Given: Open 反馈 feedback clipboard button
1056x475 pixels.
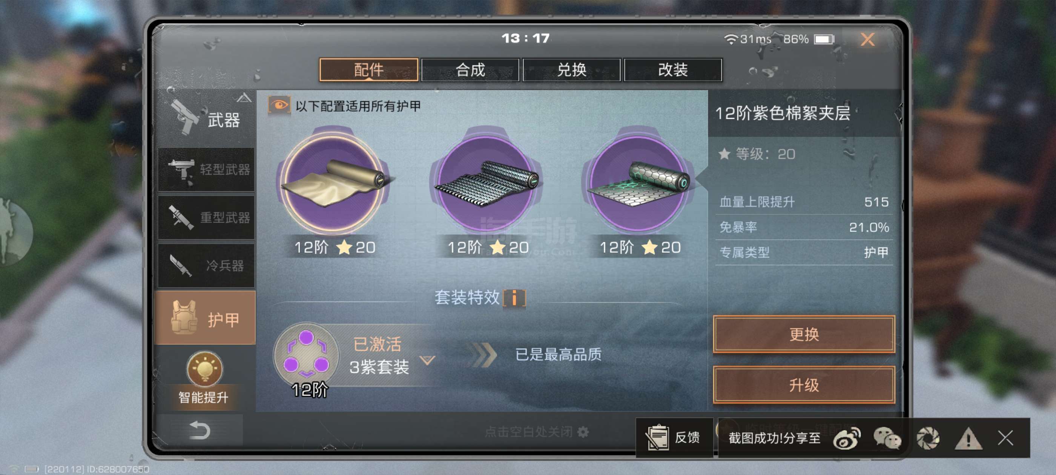Looking at the screenshot, I should click(674, 437).
